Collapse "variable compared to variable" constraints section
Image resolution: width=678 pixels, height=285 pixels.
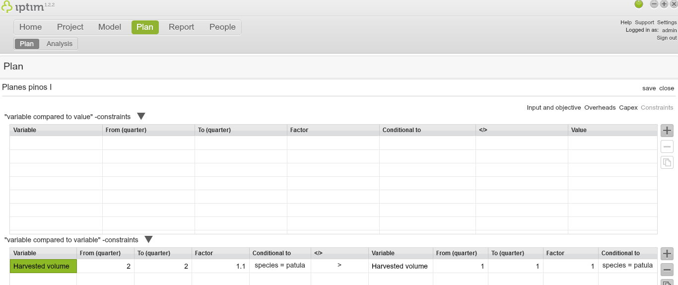point(148,240)
